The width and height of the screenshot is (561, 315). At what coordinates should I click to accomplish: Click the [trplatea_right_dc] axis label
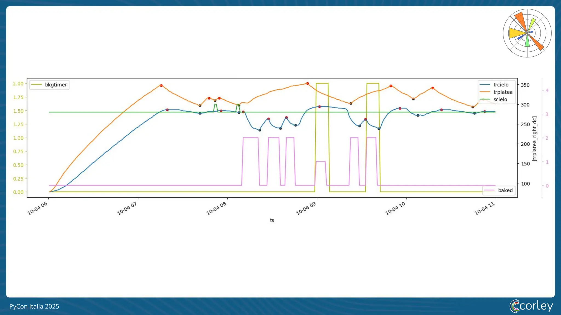[534, 139]
